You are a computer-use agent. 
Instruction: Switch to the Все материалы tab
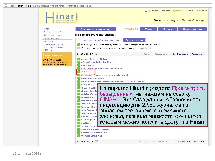tap(134, 40)
